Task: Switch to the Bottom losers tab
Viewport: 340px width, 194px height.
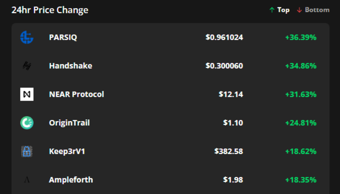Action: pos(313,10)
